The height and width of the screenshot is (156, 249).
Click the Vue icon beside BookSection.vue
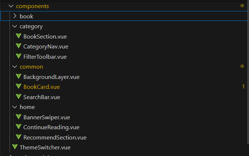(x=19, y=36)
